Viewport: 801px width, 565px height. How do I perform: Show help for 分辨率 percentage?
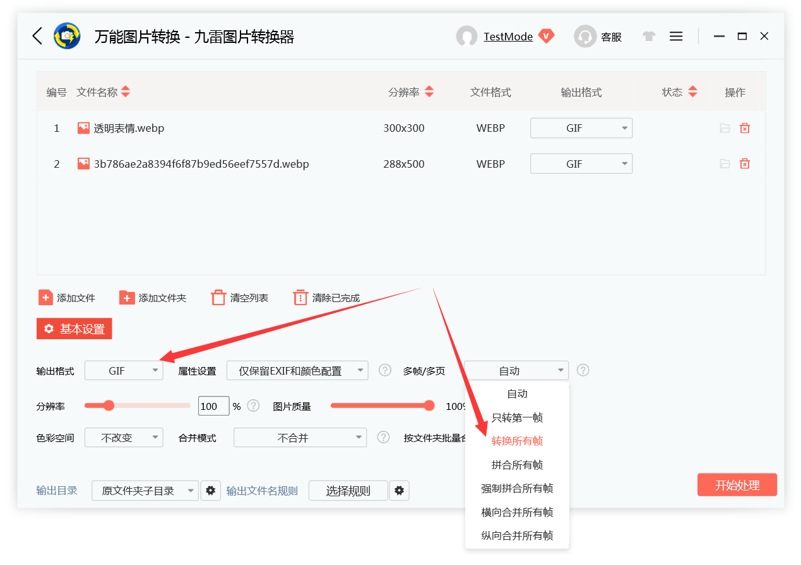pos(253,405)
